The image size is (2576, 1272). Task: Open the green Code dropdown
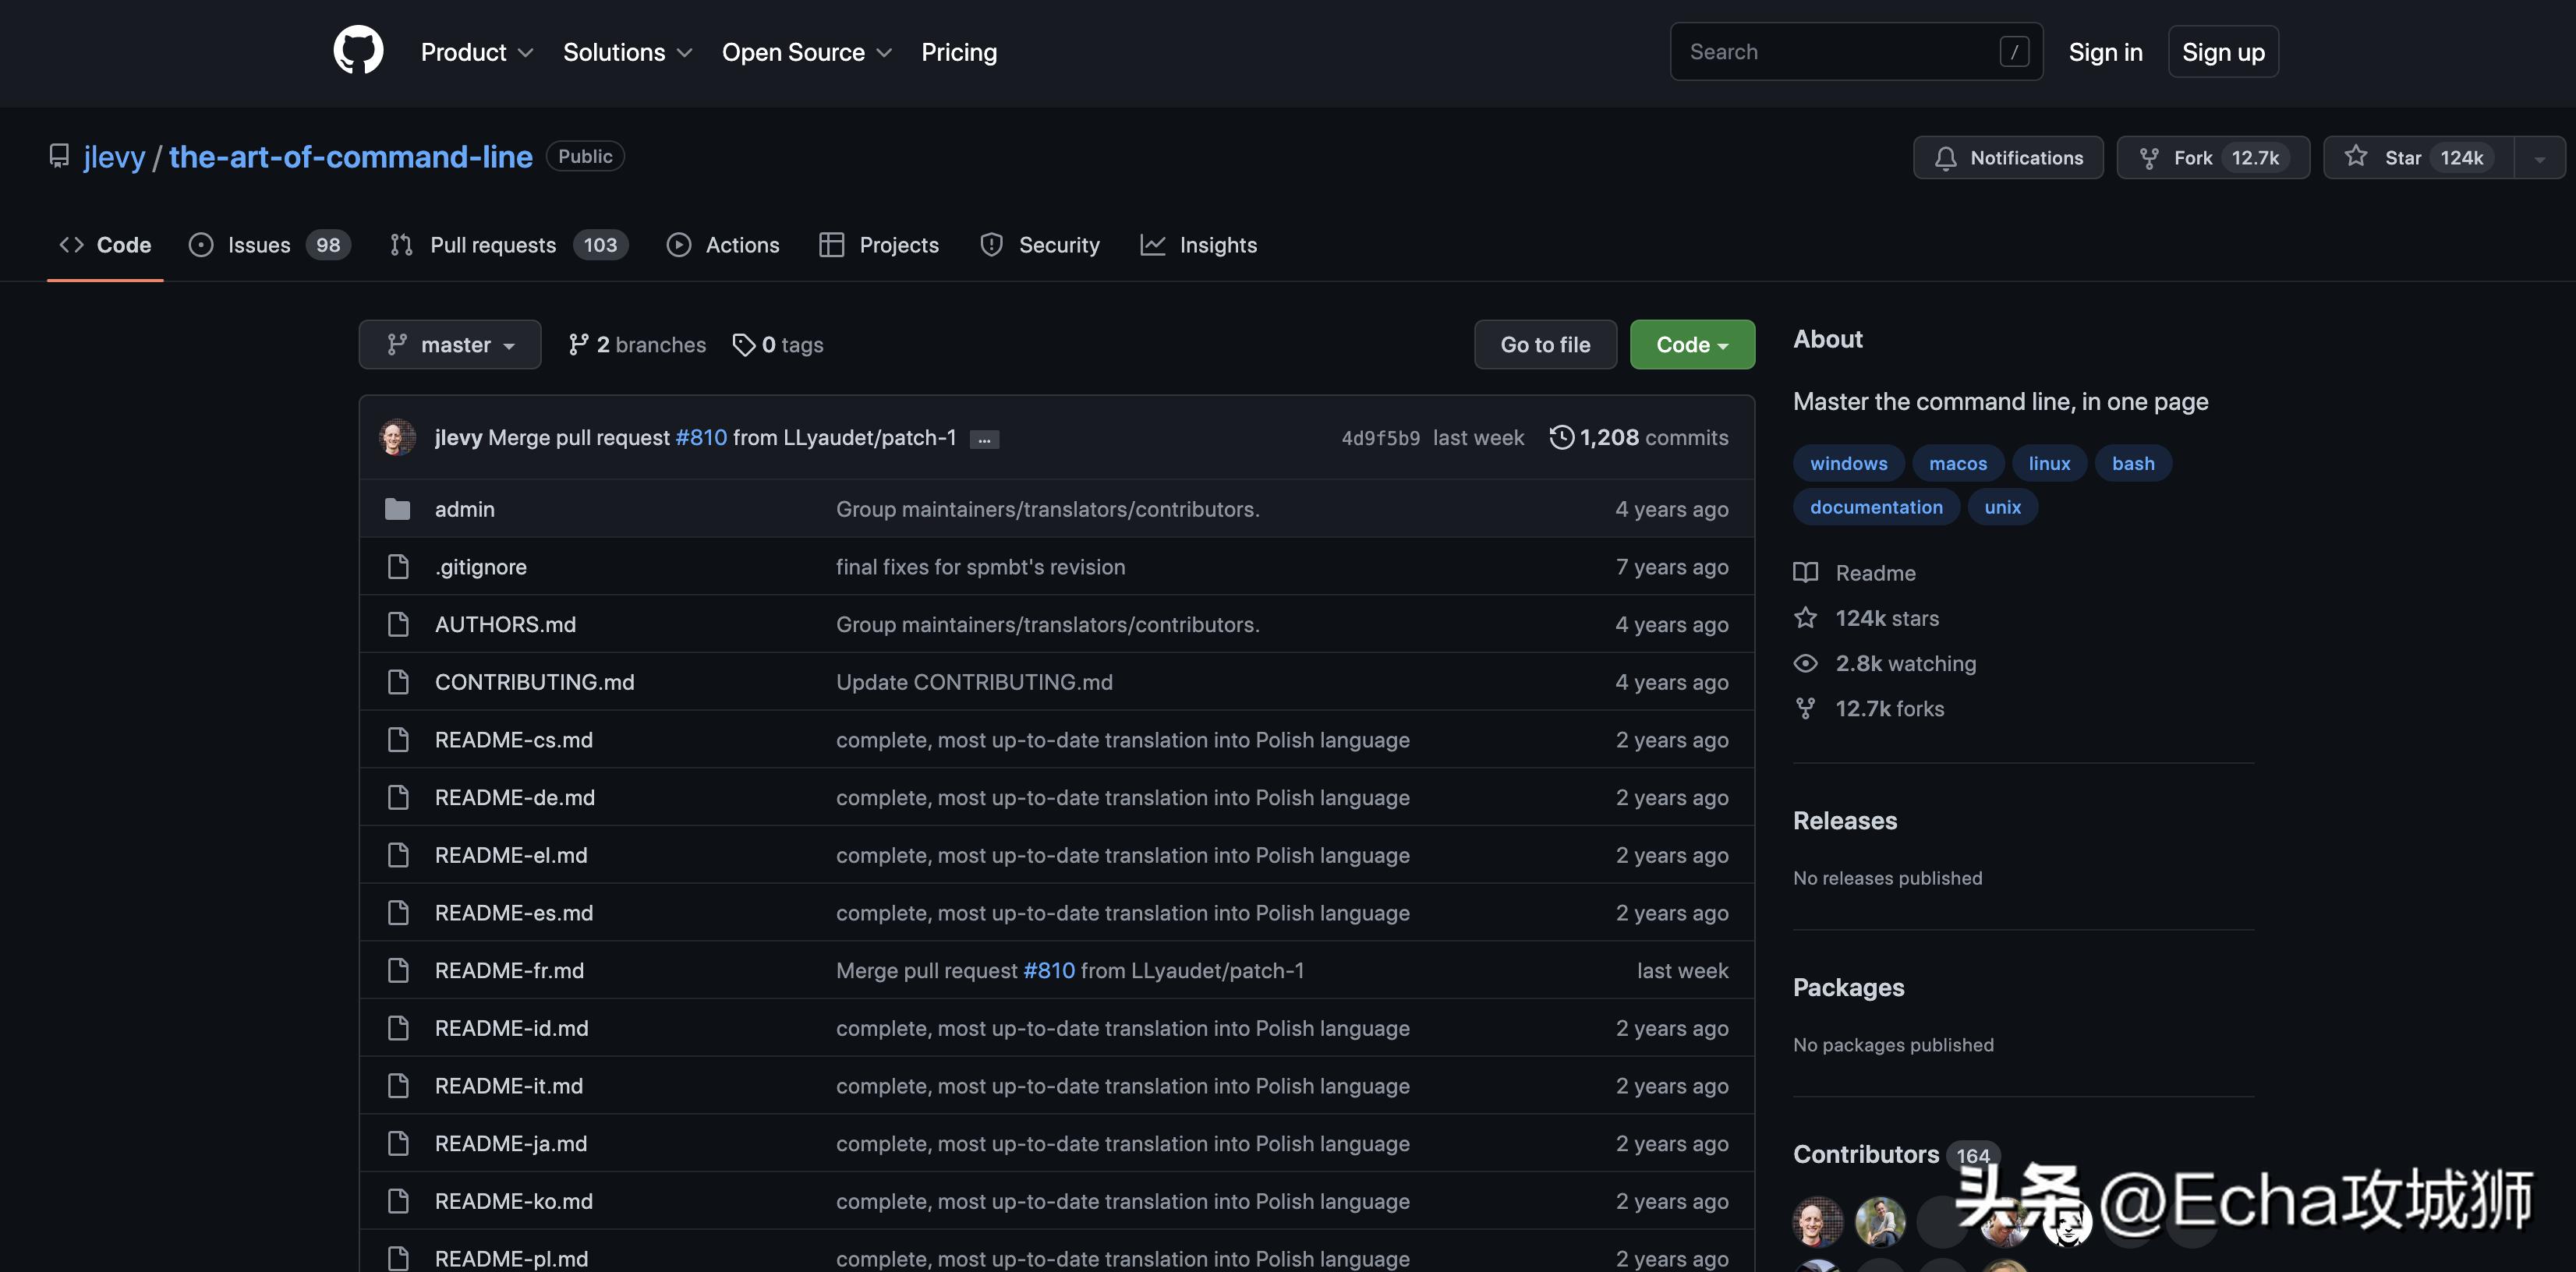pos(1691,345)
